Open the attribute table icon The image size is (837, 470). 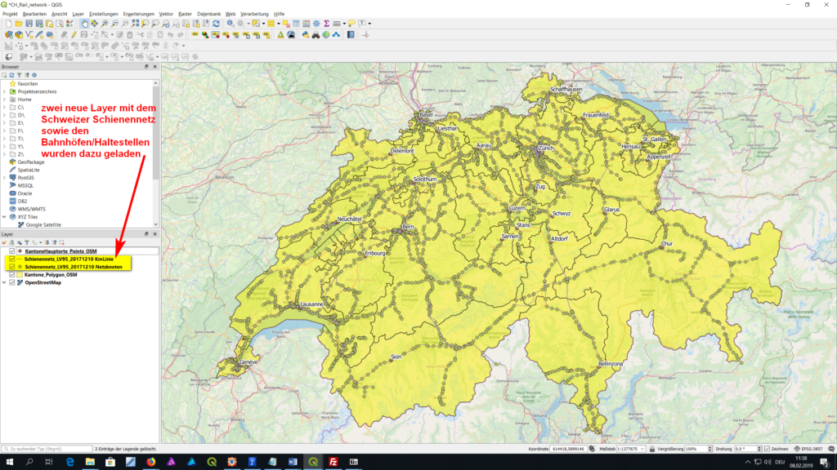(x=295, y=24)
